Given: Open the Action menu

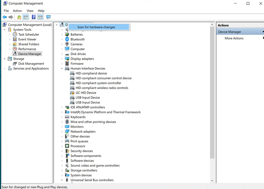Looking at the screenshot, I should tap(17, 11).
